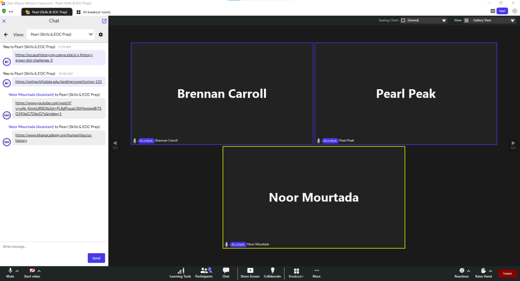
Task: Click Assistant badge on Noor Mourtada tile
Action: (x=238, y=245)
